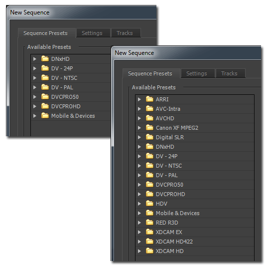Expand the RED R3D disclosure triangle
268x269 pixels.
coord(139,223)
